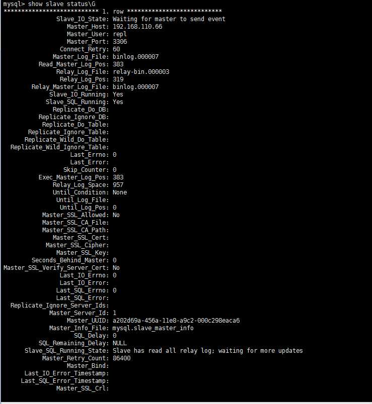372x404 pixels.
Task: Click the Until_Condition value 'None'
Action: coord(120,192)
